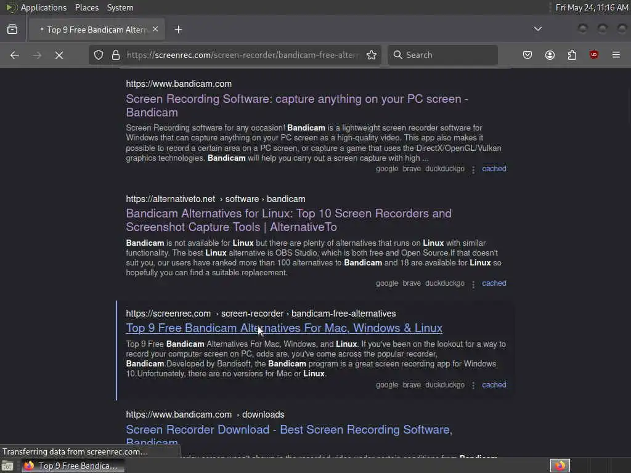
Task: Open the tracking protection shield icon
Action: [x=99, y=55]
